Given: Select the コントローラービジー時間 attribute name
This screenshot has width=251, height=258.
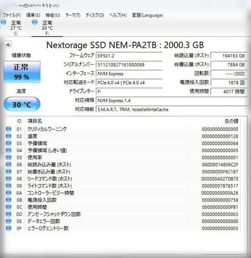Looking at the screenshot, I should [x=51, y=193].
